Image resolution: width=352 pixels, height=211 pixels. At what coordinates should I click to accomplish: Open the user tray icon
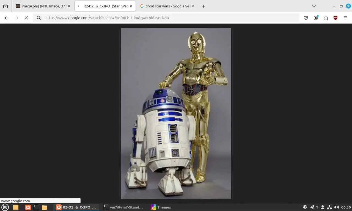(323, 207)
